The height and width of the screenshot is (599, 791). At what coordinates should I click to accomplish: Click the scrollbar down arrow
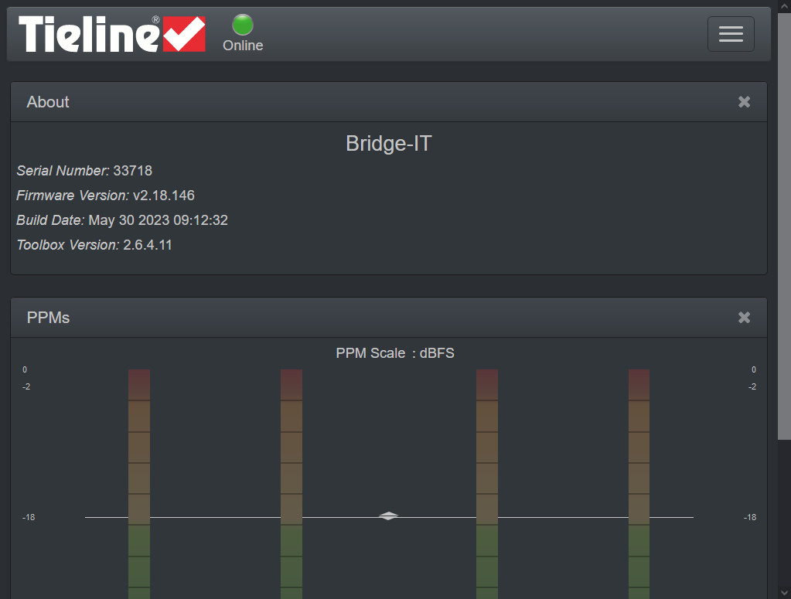click(x=785, y=593)
